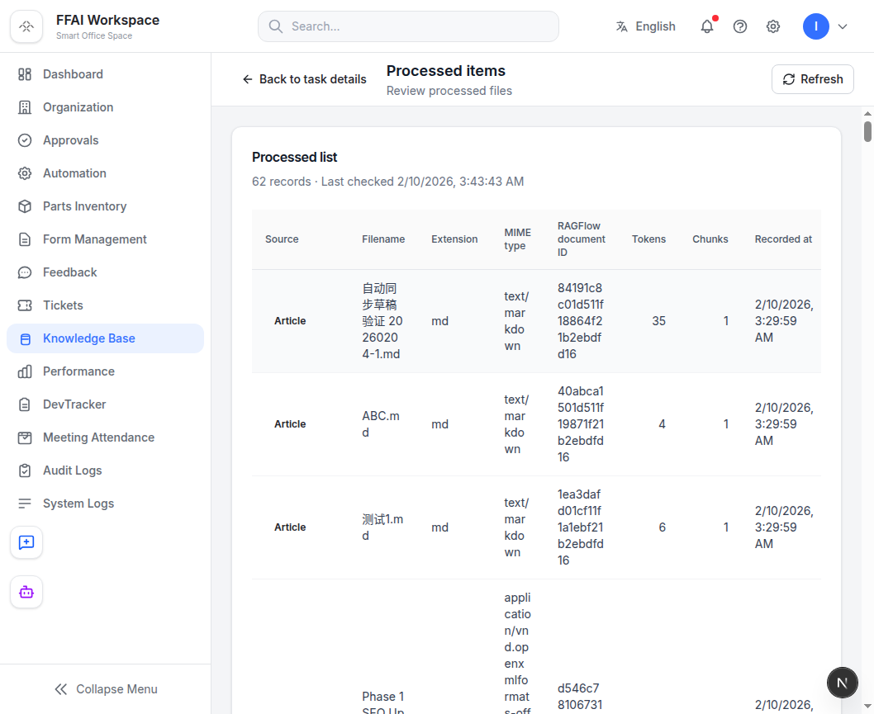Open settings gear icon in header
Image resolution: width=874 pixels, height=714 pixels.
pyautogui.click(x=772, y=26)
